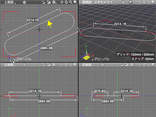Click camera angle icon in 上面図 header
This screenshot has height=117, width=156.
43,2
